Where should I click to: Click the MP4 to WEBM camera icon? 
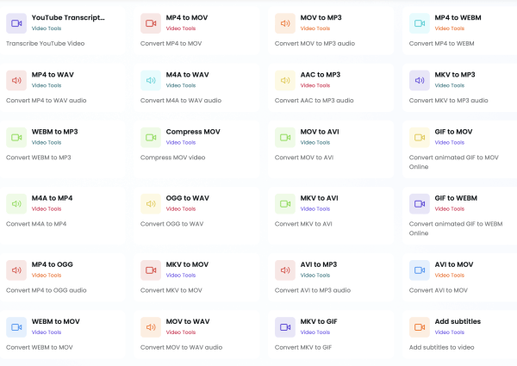click(420, 23)
